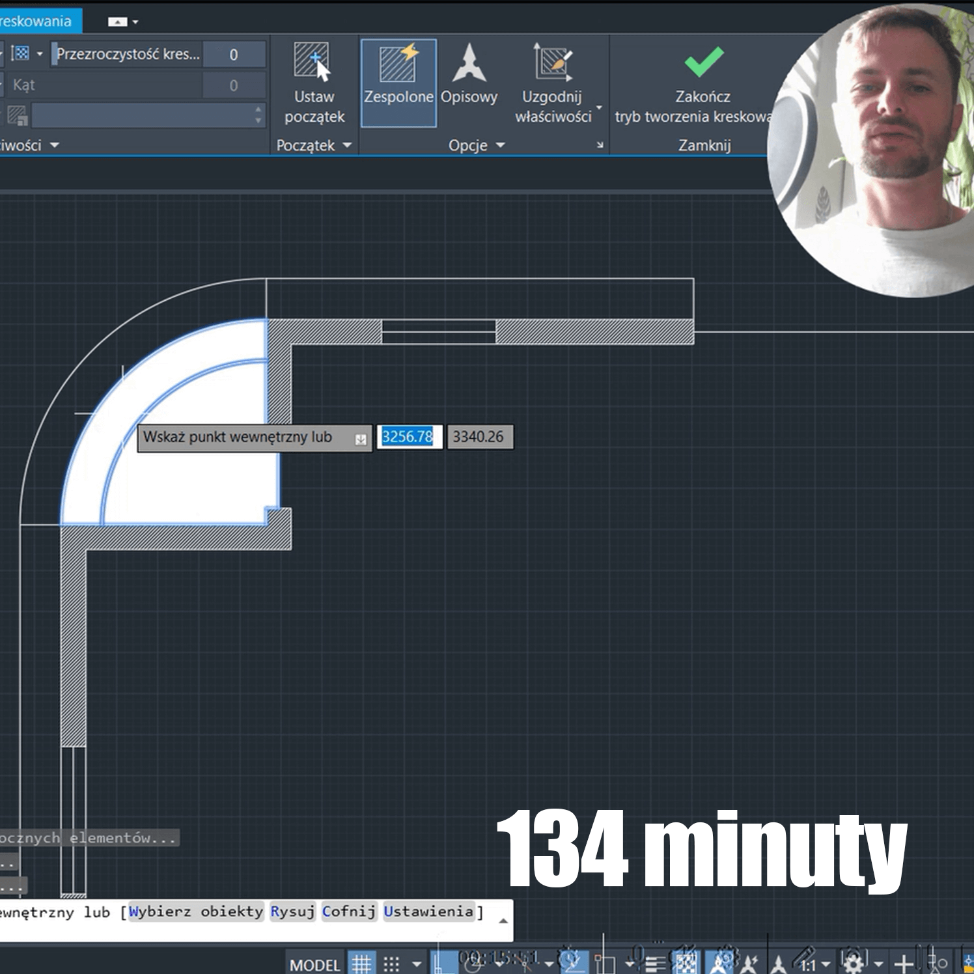Click the Cofnij command line option

coord(349,911)
